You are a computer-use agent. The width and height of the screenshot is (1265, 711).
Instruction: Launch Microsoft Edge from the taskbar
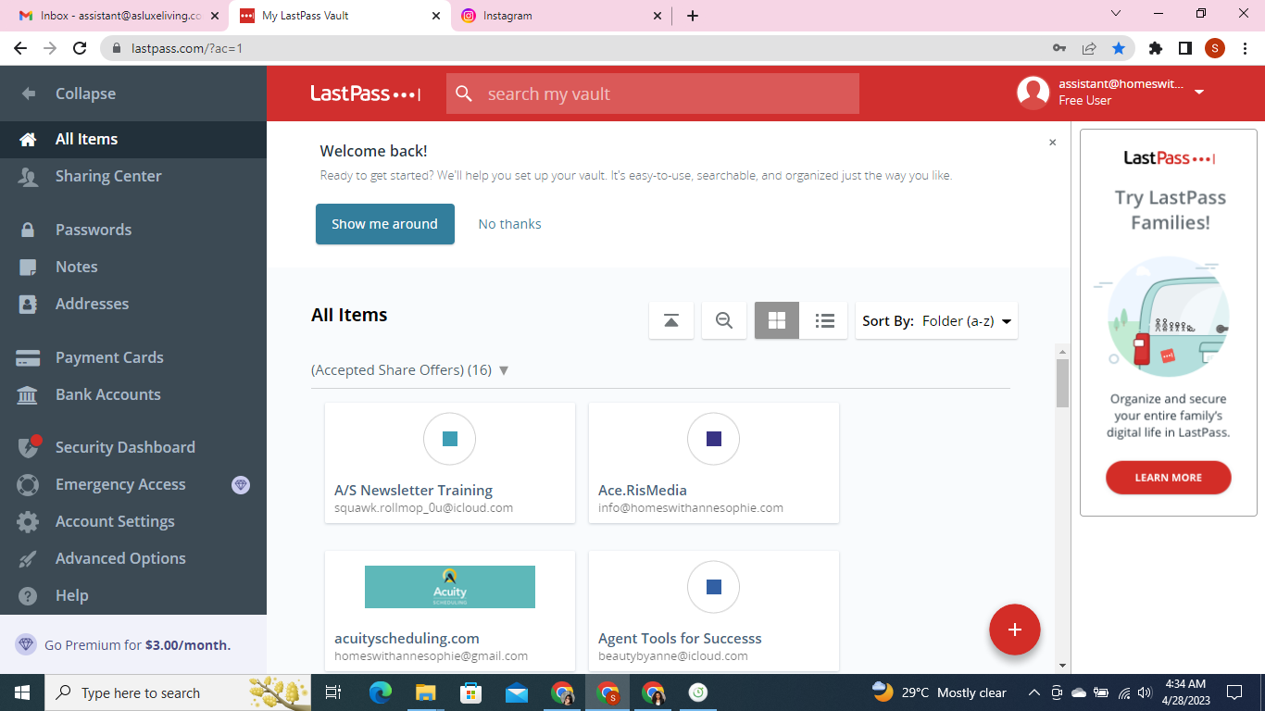(381, 692)
